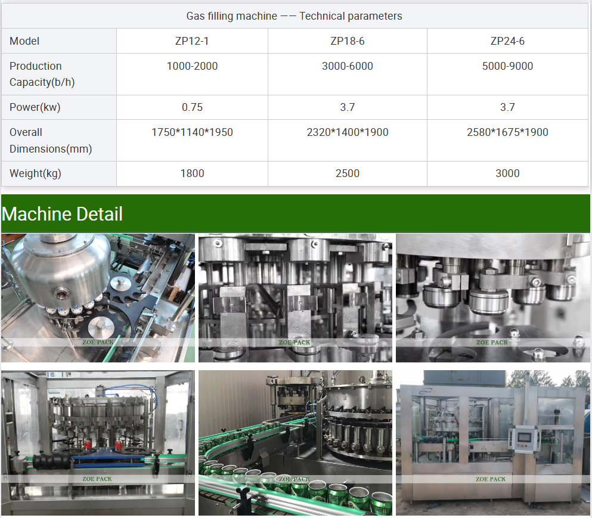Open the filling tank closeup photo
The image size is (592, 518).
[x=98, y=297]
